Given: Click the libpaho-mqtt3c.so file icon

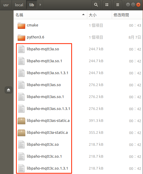Looking at the screenshot, I should coord(21,144).
